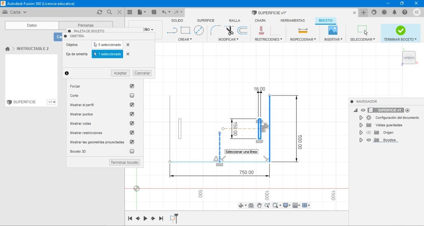
Task: Click the green Finish Sketch checkmark
Action: click(x=400, y=30)
